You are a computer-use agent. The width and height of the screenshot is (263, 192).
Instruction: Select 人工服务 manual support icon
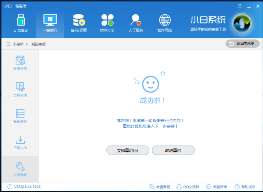coord(136,23)
